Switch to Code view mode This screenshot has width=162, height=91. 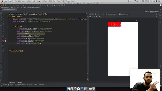[x=147, y=12]
